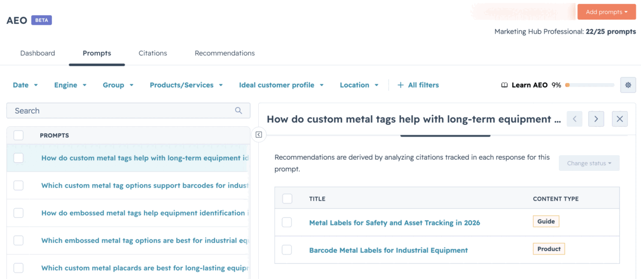Screen dimensions: 641x279
Task: Click the CONTENT TYPE column header
Action: pos(555,199)
